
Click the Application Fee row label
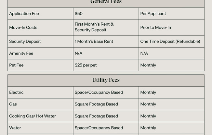click(24, 14)
